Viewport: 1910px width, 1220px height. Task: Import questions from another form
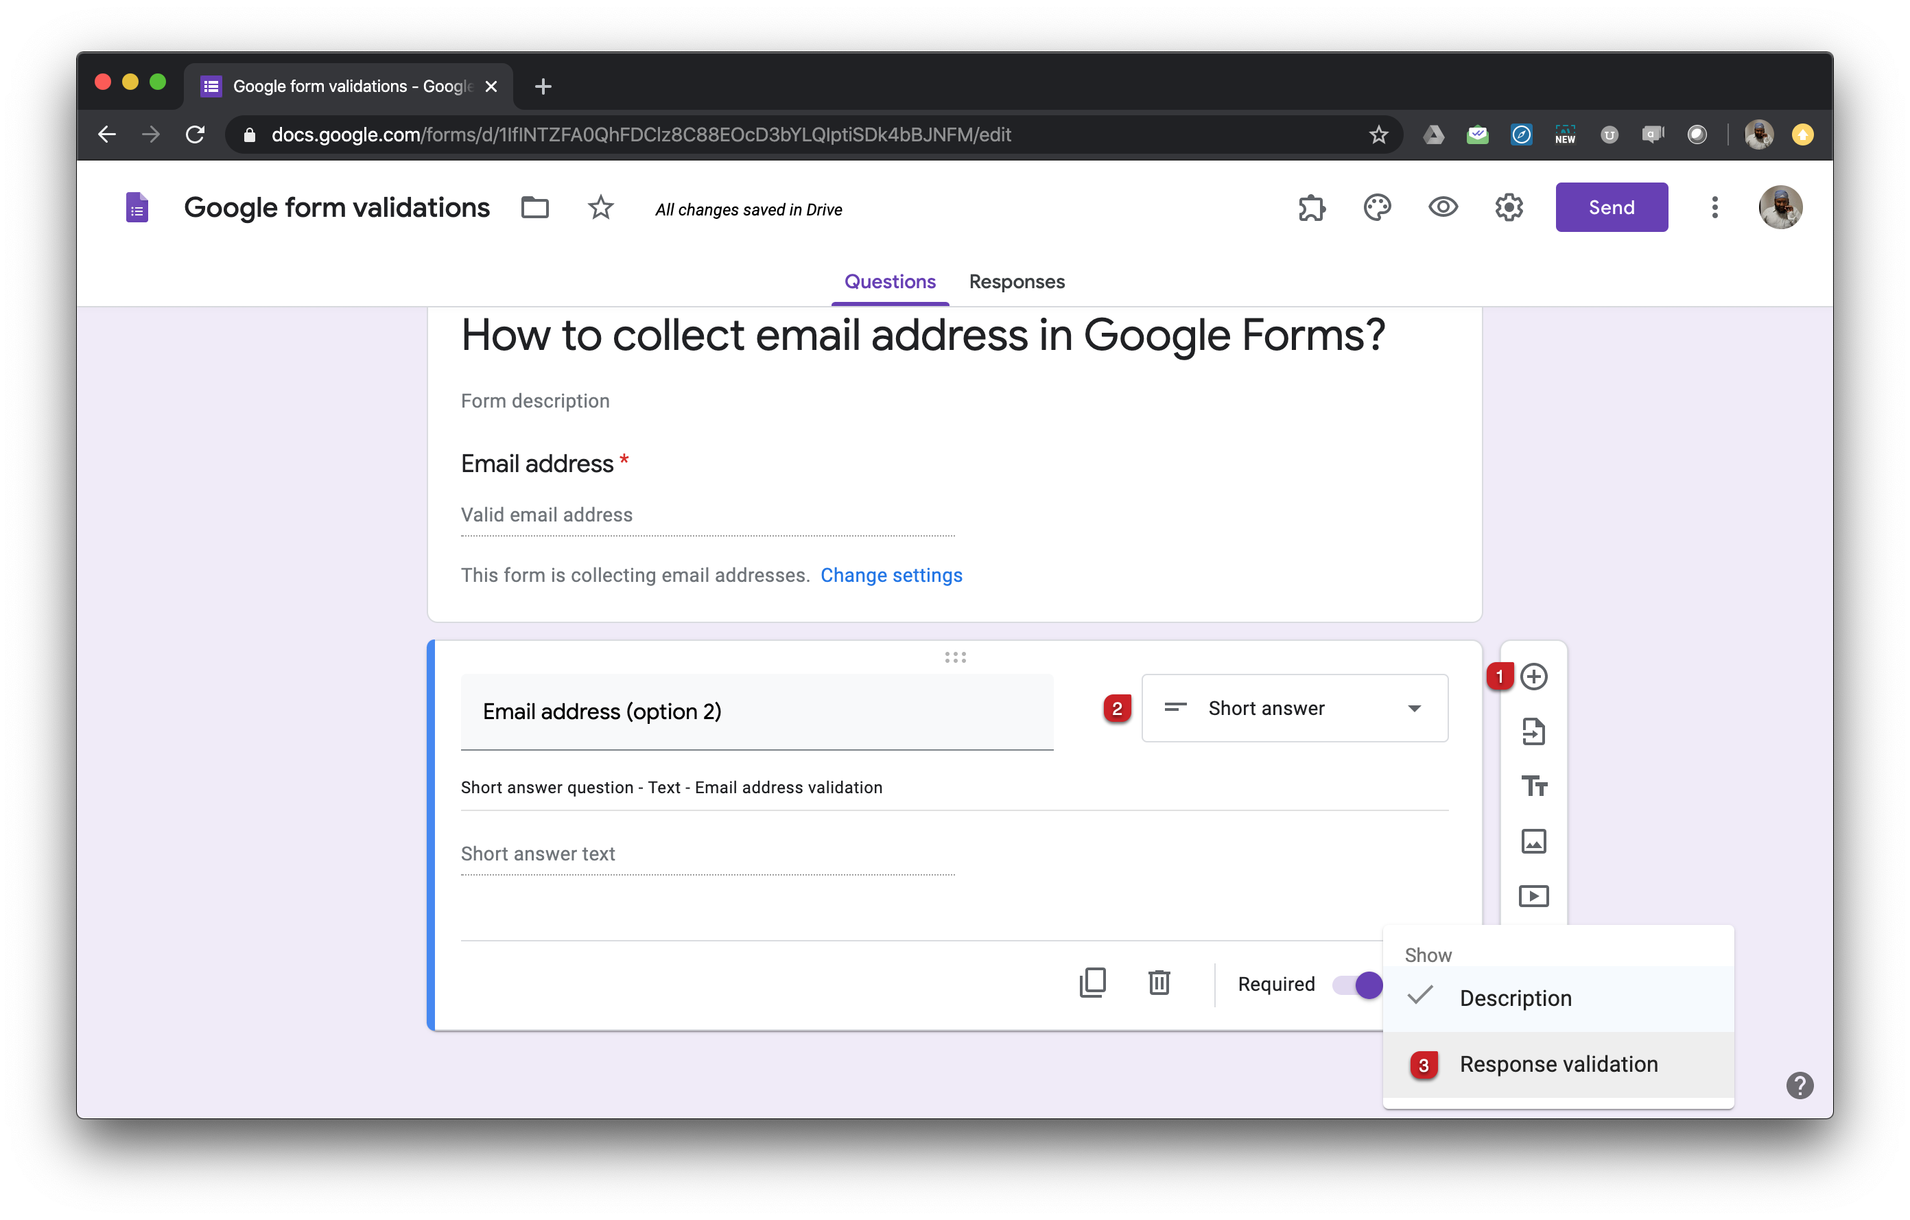click(1534, 731)
